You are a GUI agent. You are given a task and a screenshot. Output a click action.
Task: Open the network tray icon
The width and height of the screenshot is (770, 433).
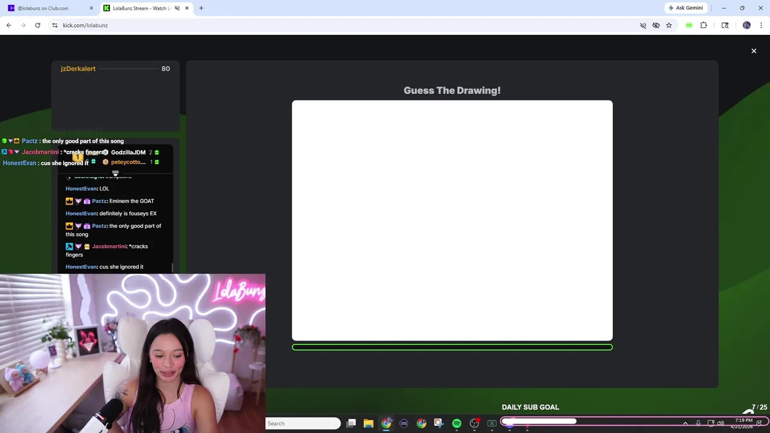(x=711, y=423)
